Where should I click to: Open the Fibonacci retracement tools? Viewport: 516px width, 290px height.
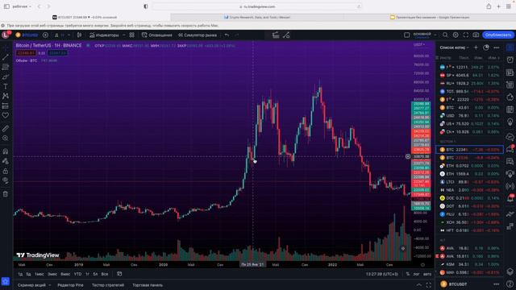[6, 67]
